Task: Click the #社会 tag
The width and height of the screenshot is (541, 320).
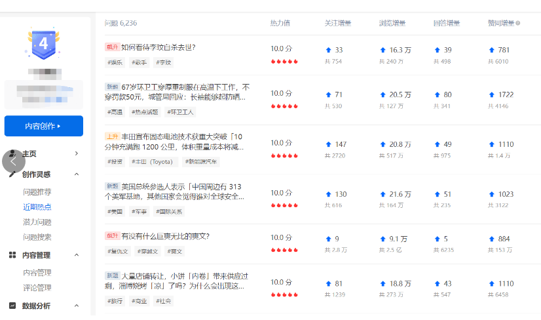Action: click(x=163, y=301)
